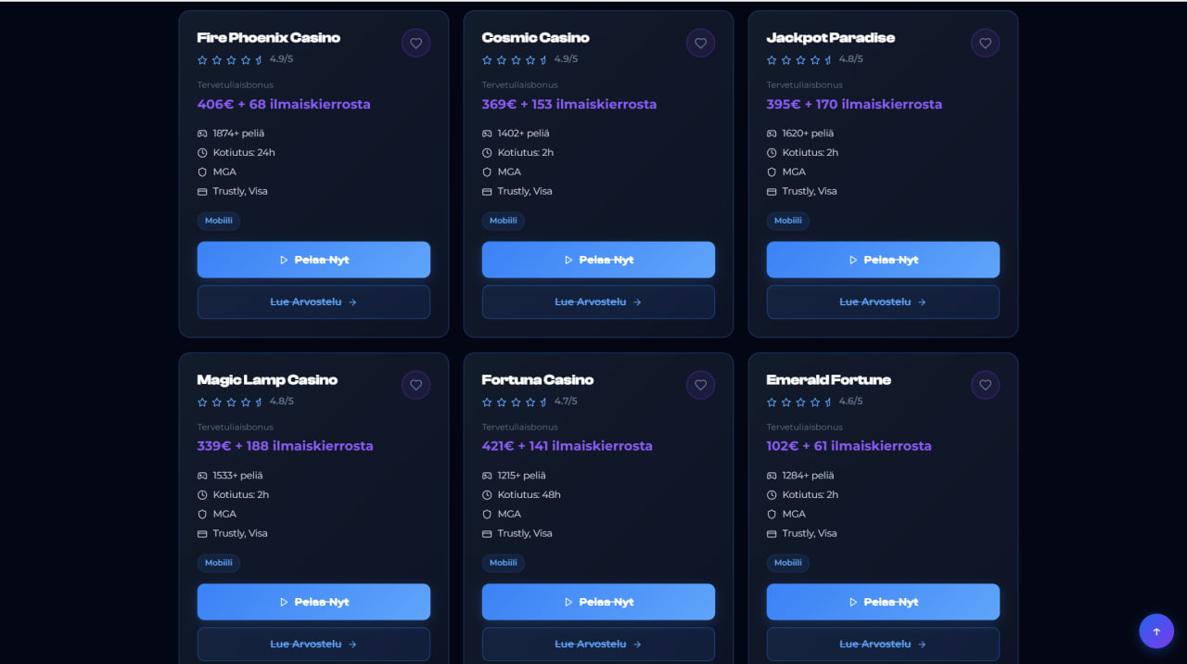The image size is (1187, 664).
Task: Read the Cosmic Casino review
Action: pyautogui.click(x=598, y=301)
